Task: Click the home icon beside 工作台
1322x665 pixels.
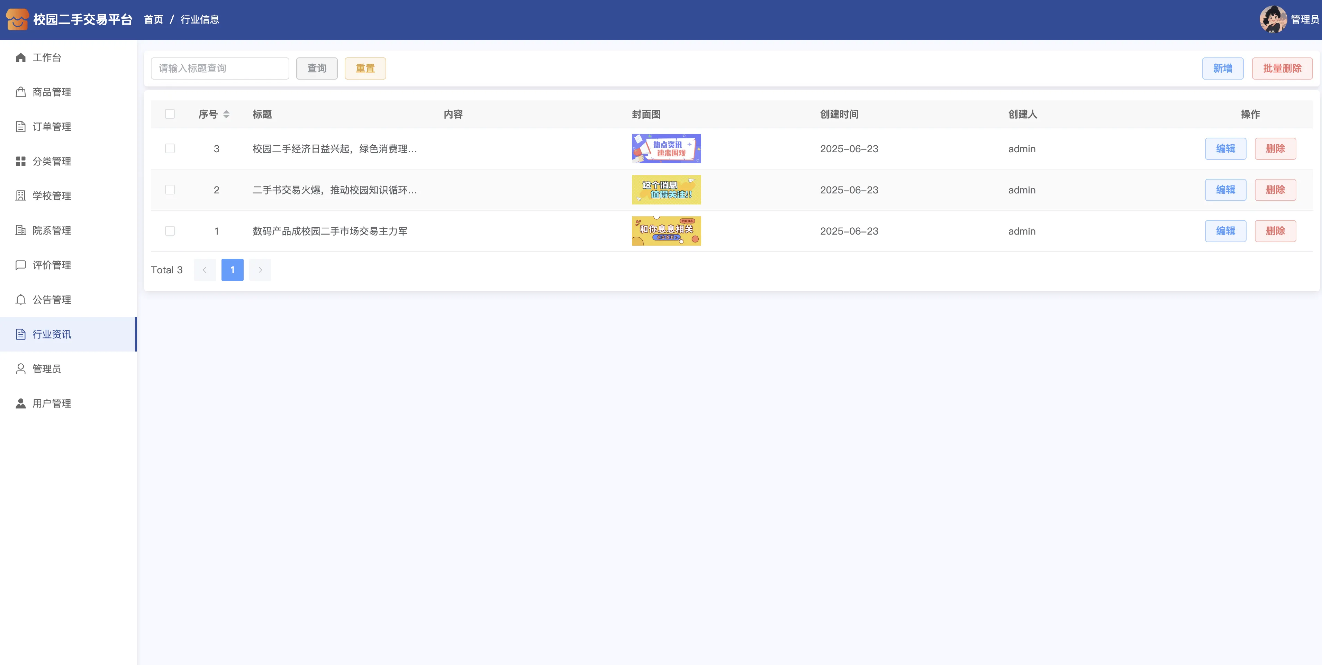Action: point(20,57)
